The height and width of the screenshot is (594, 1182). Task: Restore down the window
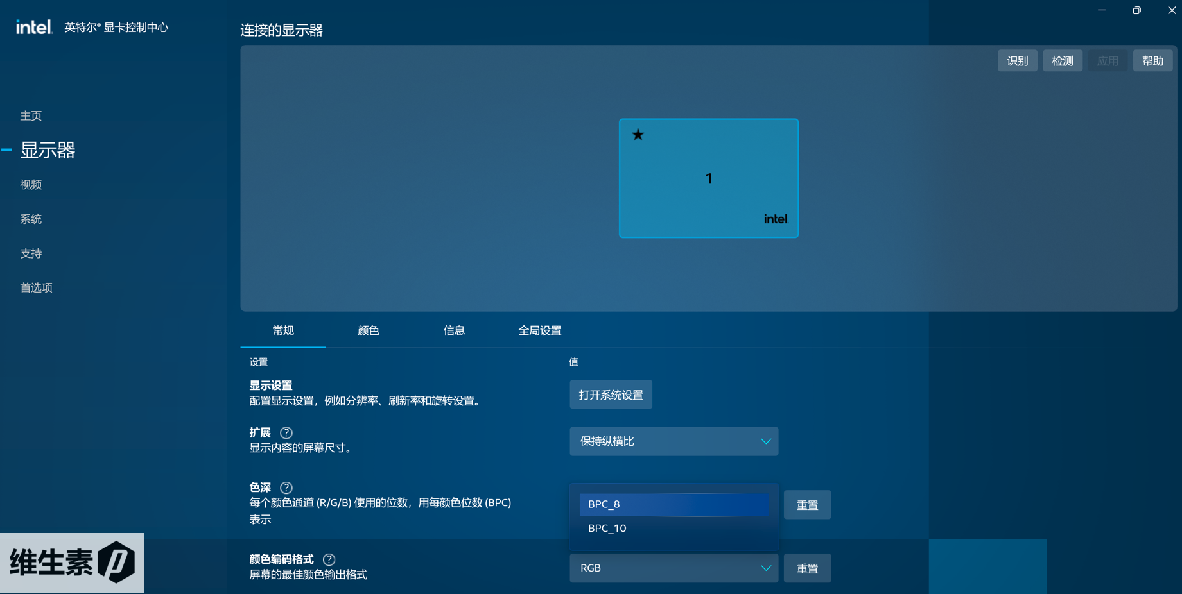coord(1136,10)
